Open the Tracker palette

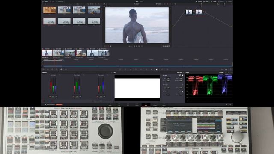(x=141, y=69)
